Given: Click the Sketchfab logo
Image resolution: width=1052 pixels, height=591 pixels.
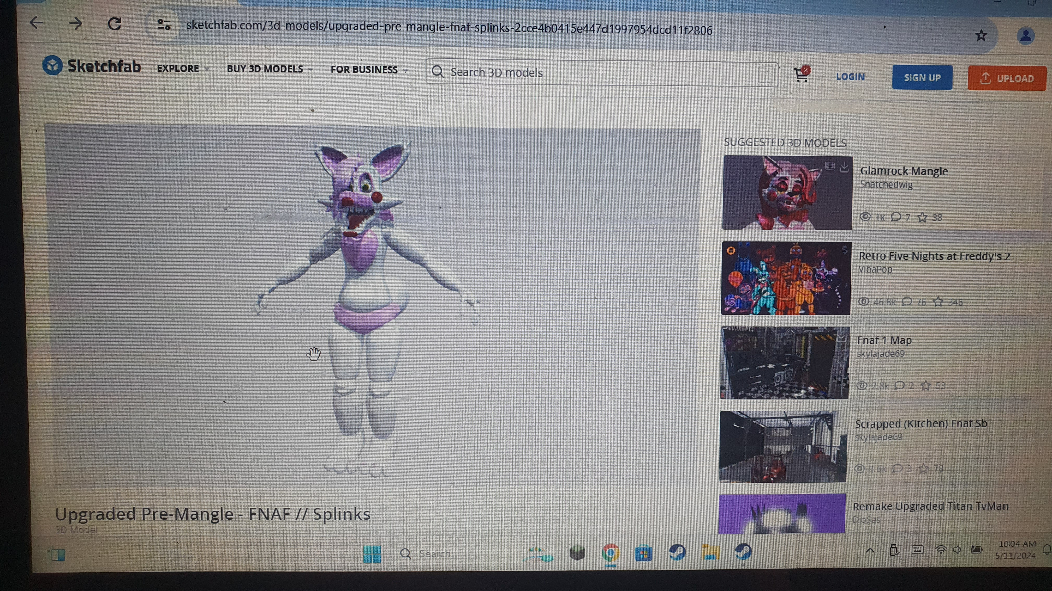Looking at the screenshot, I should 92,66.
